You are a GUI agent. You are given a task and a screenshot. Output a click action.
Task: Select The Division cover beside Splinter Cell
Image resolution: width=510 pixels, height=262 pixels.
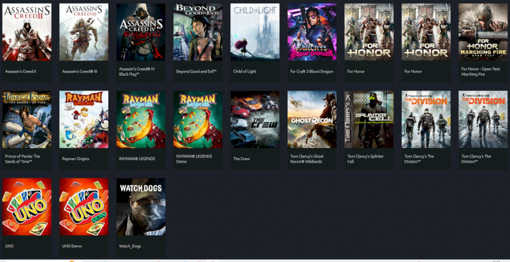coord(426,119)
